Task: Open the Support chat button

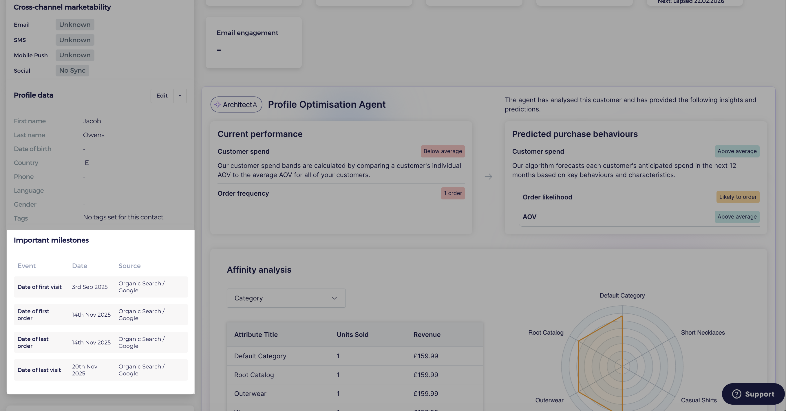Action: coord(753,394)
